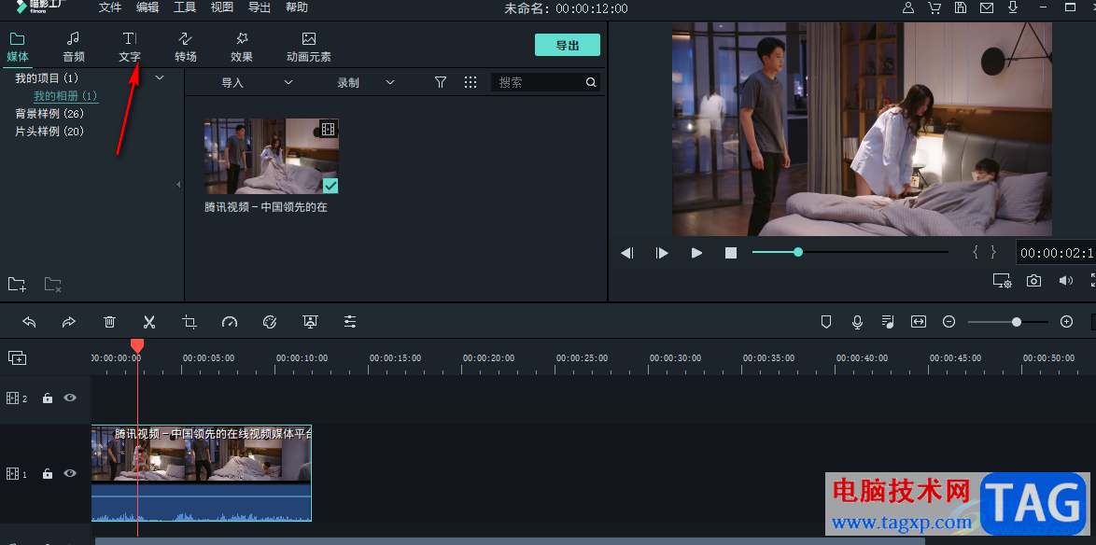Screen dimensions: 1096x545
Task: Open the 动画元素 elements tab
Action: pyautogui.click(x=308, y=48)
